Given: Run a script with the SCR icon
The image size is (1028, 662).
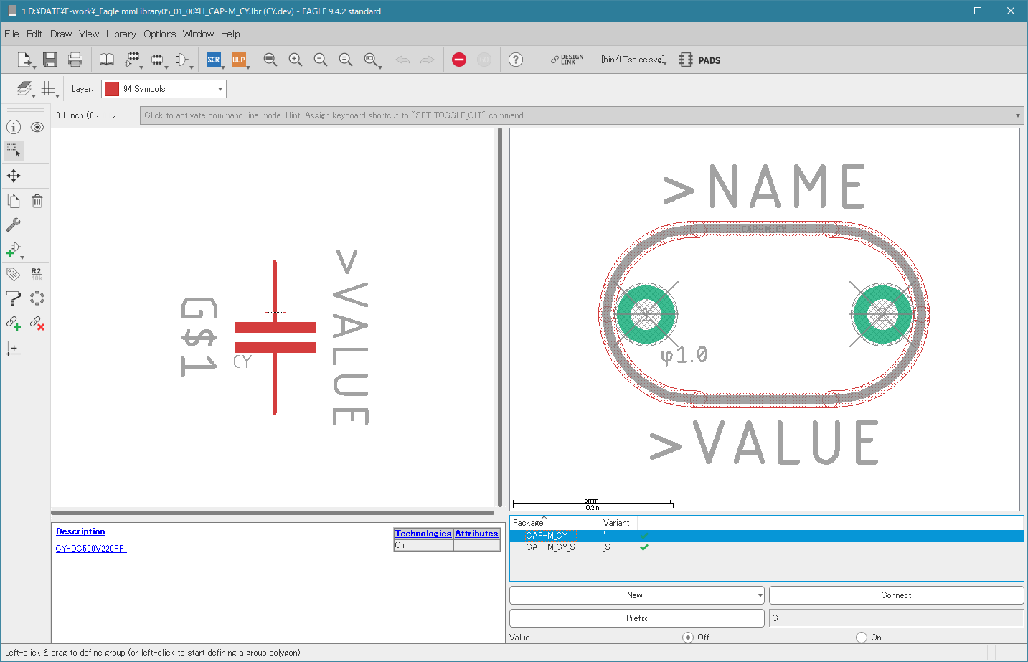Looking at the screenshot, I should (x=214, y=60).
